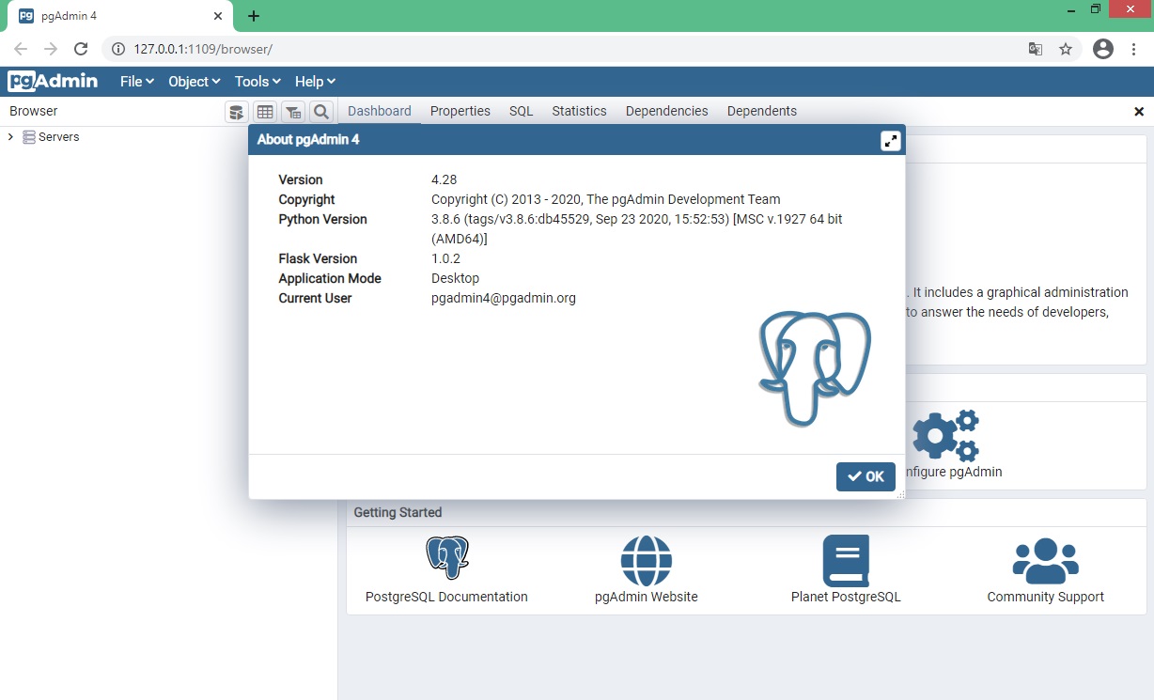Click the Query Tool browser toolbar icon
Viewport: 1154px width, 700px height.
[237, 112]
